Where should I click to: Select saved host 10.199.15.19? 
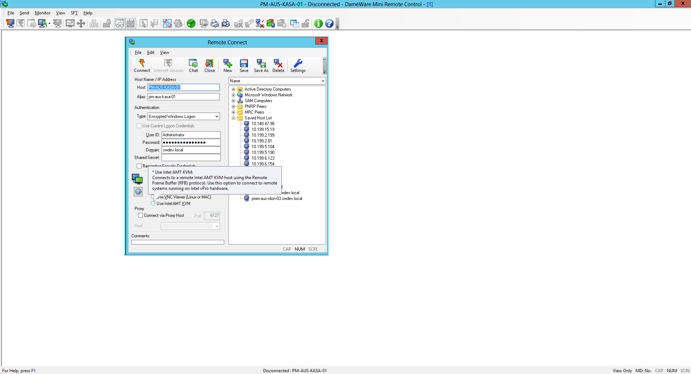(x=263, y=129)
